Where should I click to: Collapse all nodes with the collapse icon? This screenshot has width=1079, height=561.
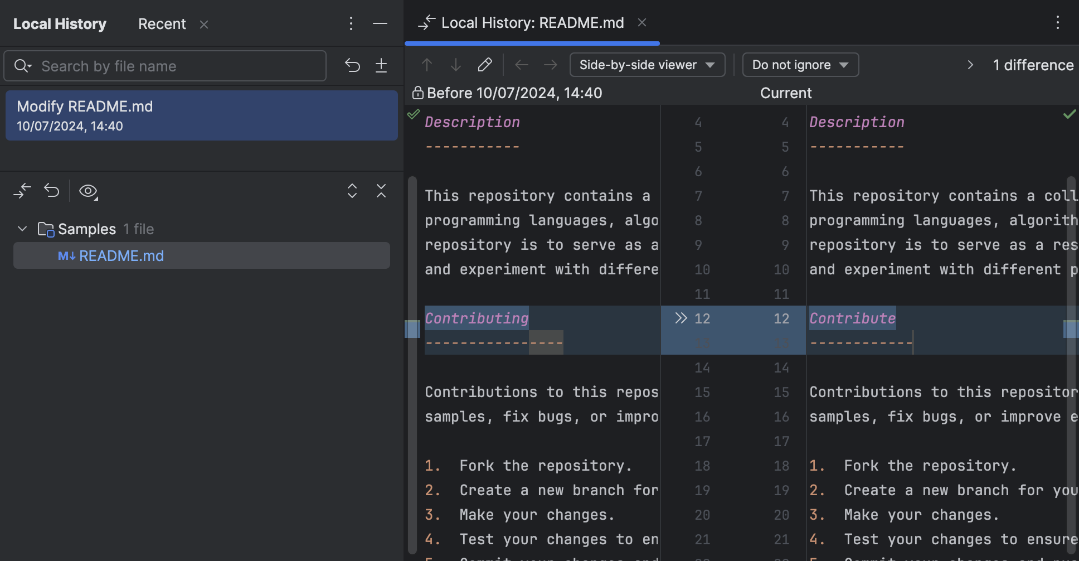point(381,191)
